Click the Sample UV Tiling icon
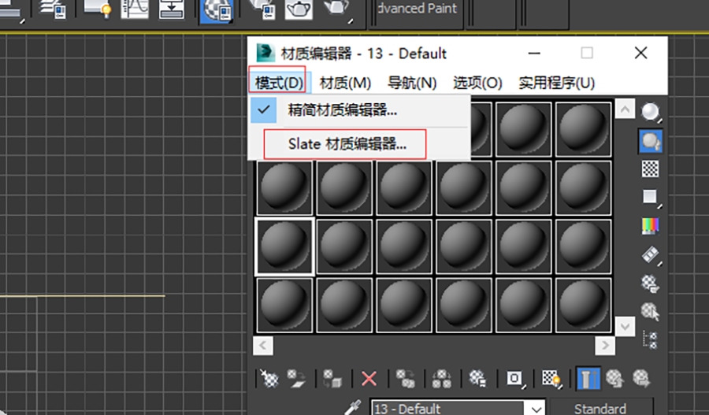Screen dimensions: 709x415 (650, 197)
